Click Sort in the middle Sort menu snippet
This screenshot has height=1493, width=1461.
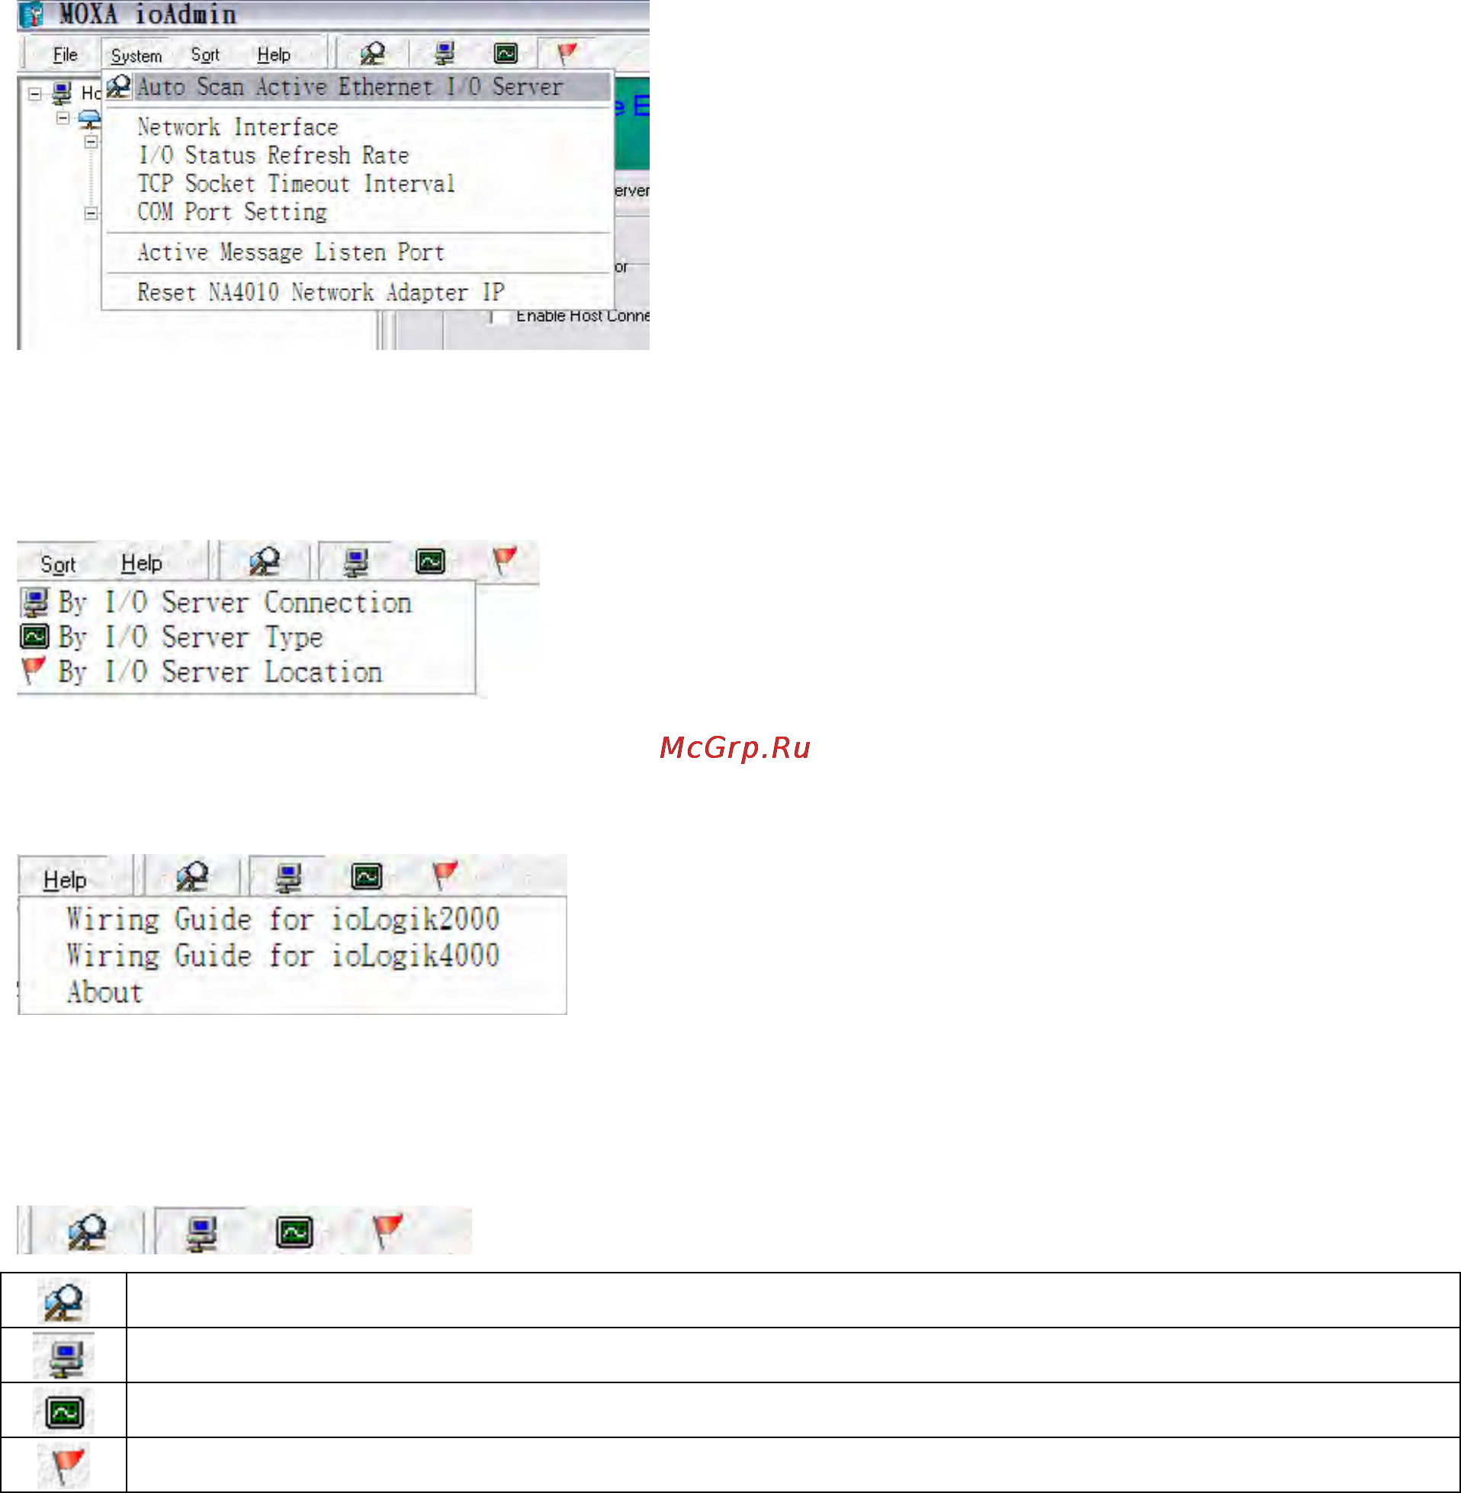57,565
